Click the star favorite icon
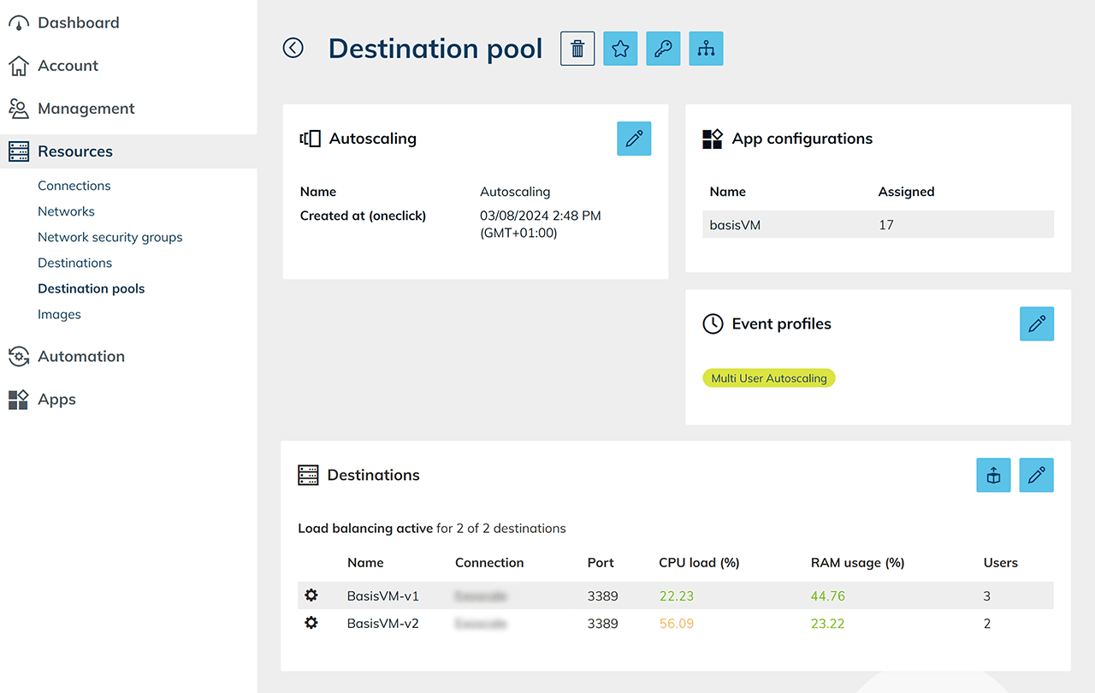 pyautogui.click(x=620, y=49)
